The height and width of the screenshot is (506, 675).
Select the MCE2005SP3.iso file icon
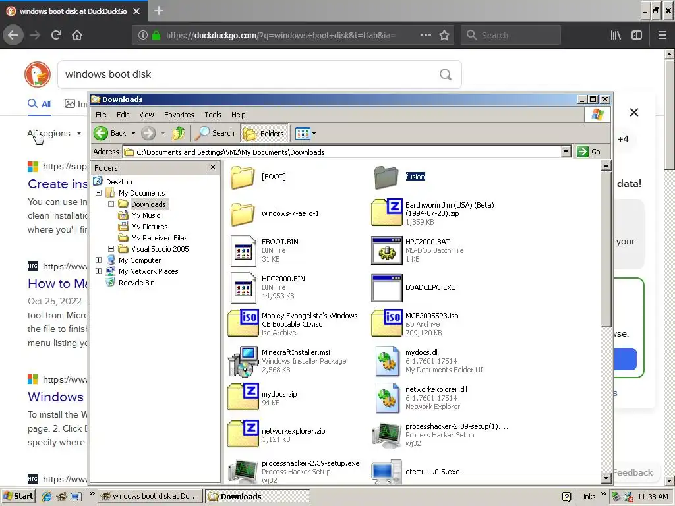click(x=386, y=323)
